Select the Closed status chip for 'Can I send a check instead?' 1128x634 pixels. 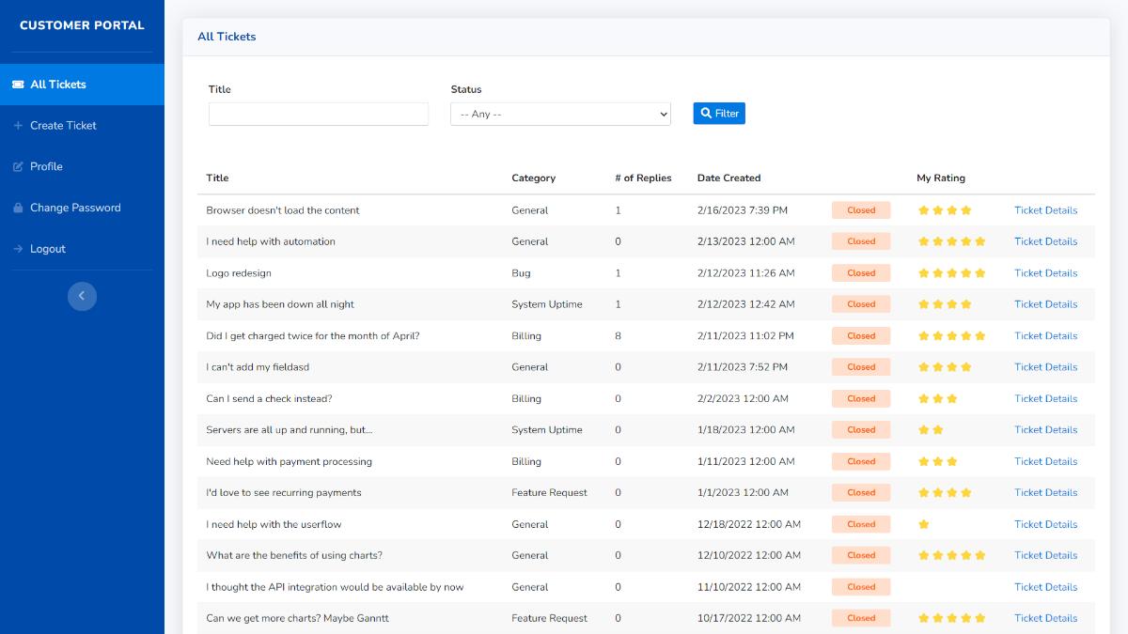click(x=860, y=398)
